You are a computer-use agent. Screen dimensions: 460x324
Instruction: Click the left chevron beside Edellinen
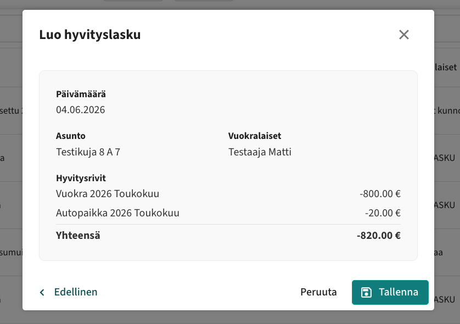click(42, 292)
